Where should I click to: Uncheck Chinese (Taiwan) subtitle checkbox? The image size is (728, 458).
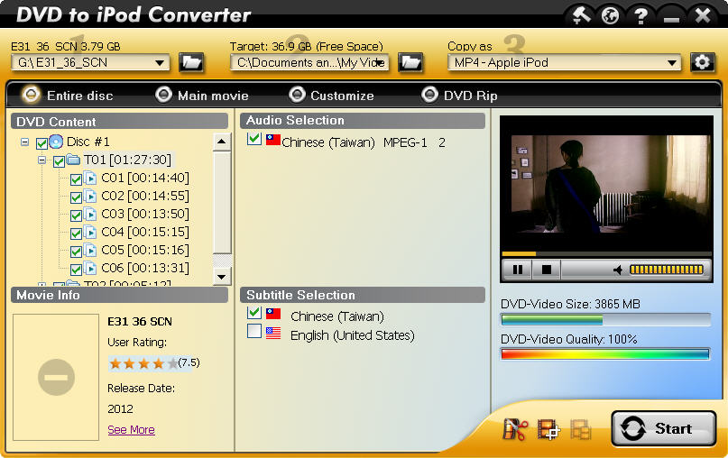(x=254, y=313)
